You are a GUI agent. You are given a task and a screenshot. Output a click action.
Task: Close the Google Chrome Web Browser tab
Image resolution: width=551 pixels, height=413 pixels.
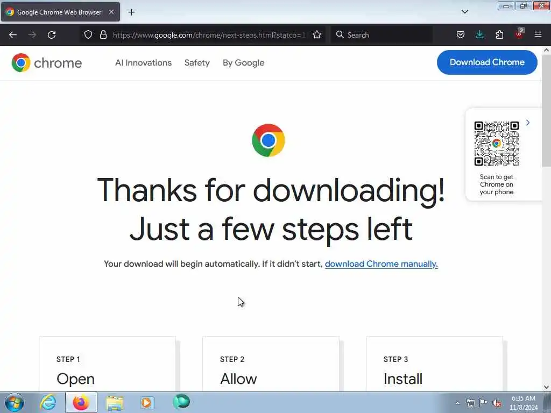click(x=111, y=12)
